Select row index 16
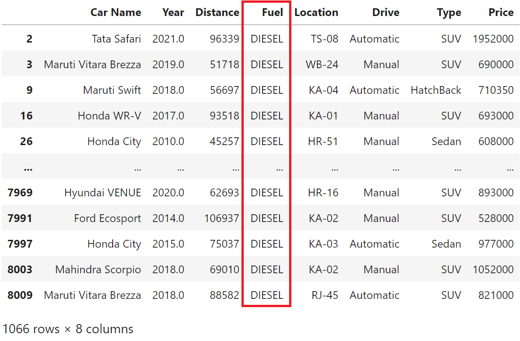 tap(27, 116)
